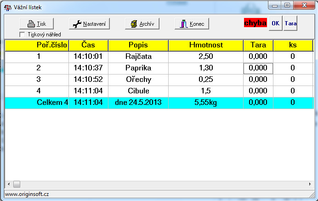Click weight cell 1,30

(x=206, y=68)
